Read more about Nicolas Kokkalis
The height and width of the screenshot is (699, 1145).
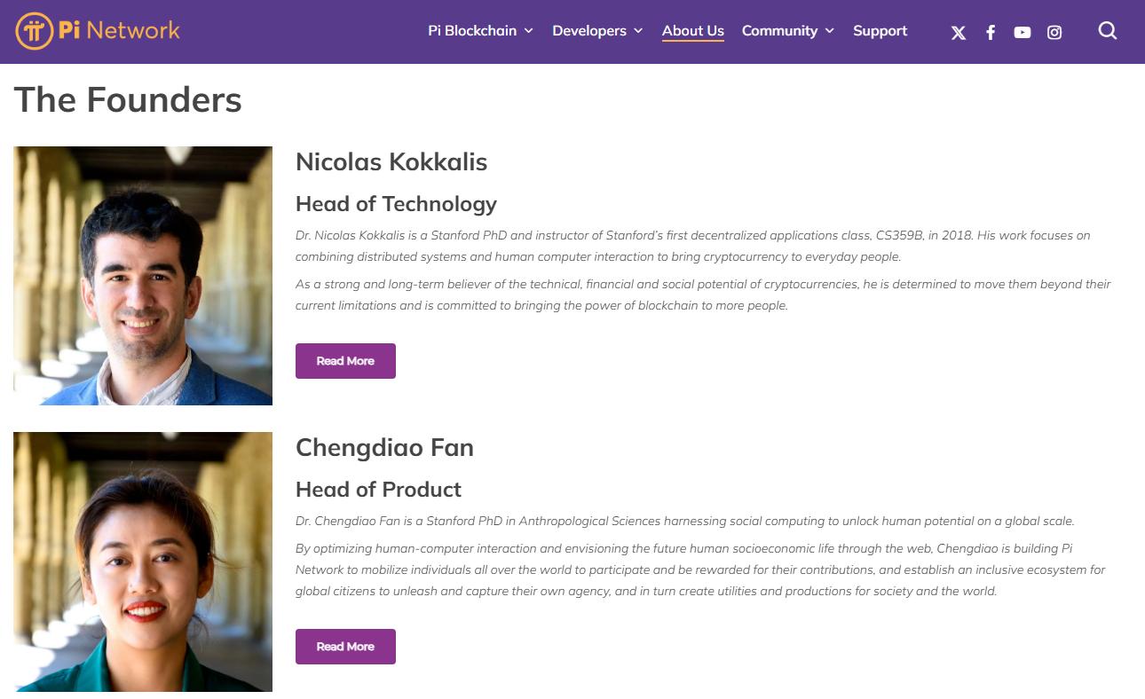(x=345, y=361)
